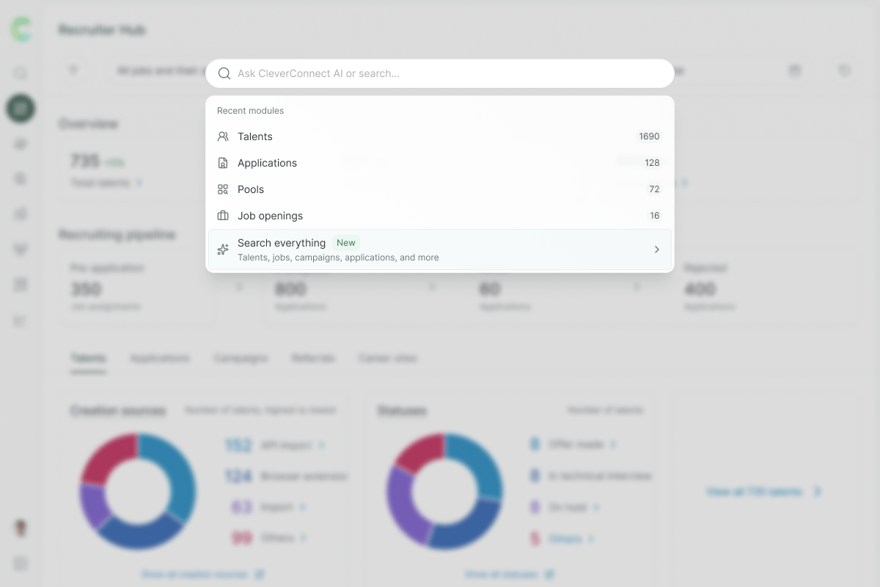880x587 pixels.
Task: Click the Recent modules heading
Action: tap(250, 111)
